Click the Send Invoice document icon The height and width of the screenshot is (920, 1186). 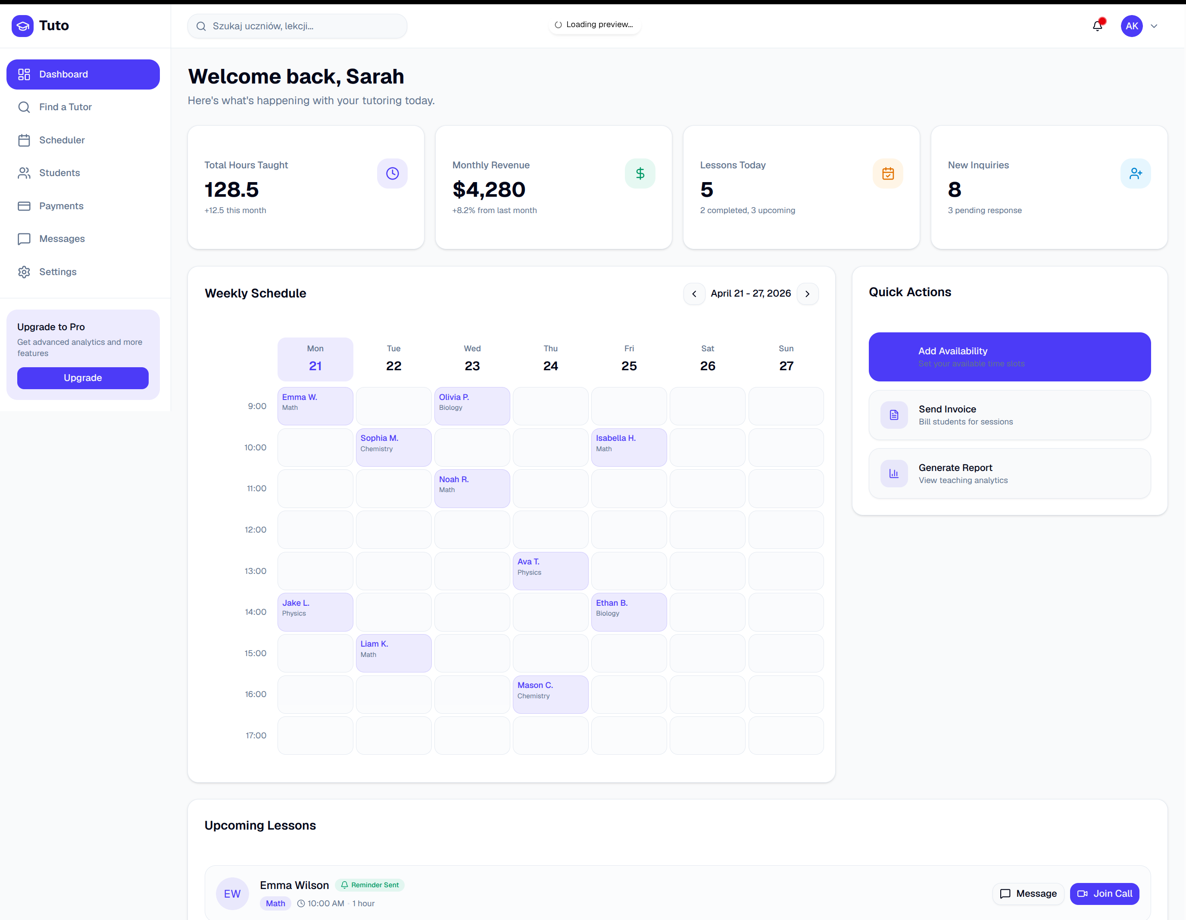tap(894, 415)
